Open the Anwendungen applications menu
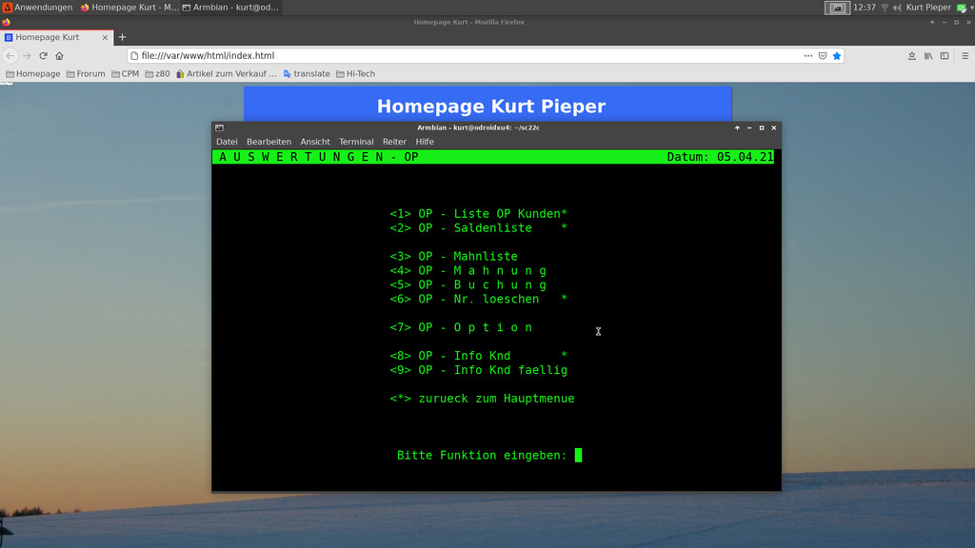975x548 pixels. (38, 8)
